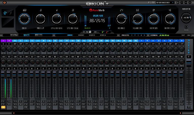Screen dimensions: 194x115
Task: Link channels 3 and 4 with the link icon
Action: click(x=15, y=107)
